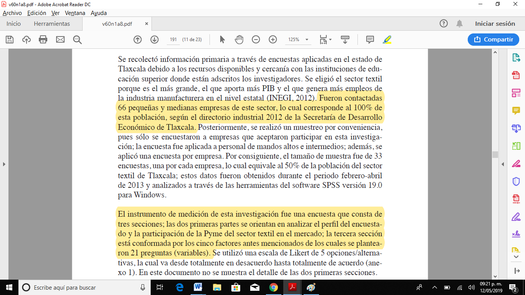Image resolution: width=525 pixels, height=295 pixels.
Task: Add a sticky note comment
Action: [370, 40]
